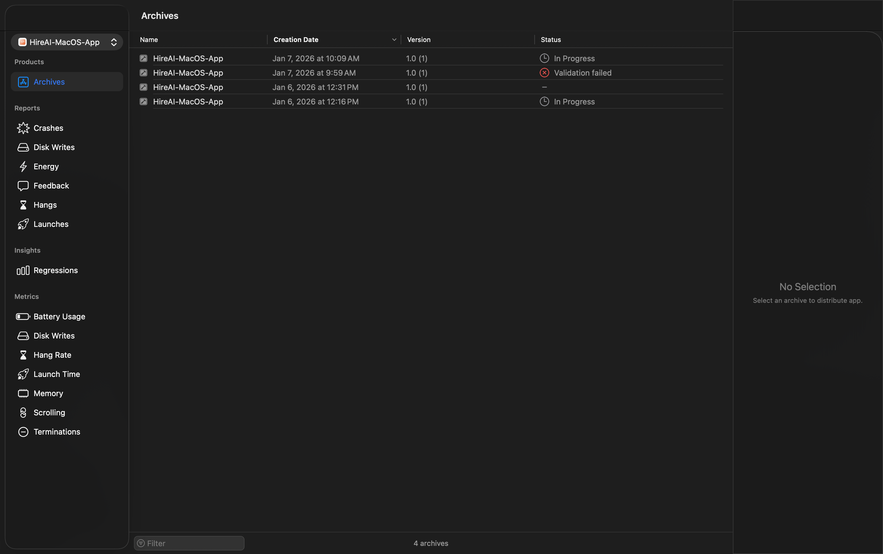Toggle the Creation Date sort chevron

click(x=394, y=40)
